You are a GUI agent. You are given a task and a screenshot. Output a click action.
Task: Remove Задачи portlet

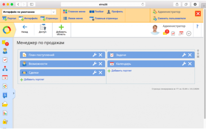(190, 55)
